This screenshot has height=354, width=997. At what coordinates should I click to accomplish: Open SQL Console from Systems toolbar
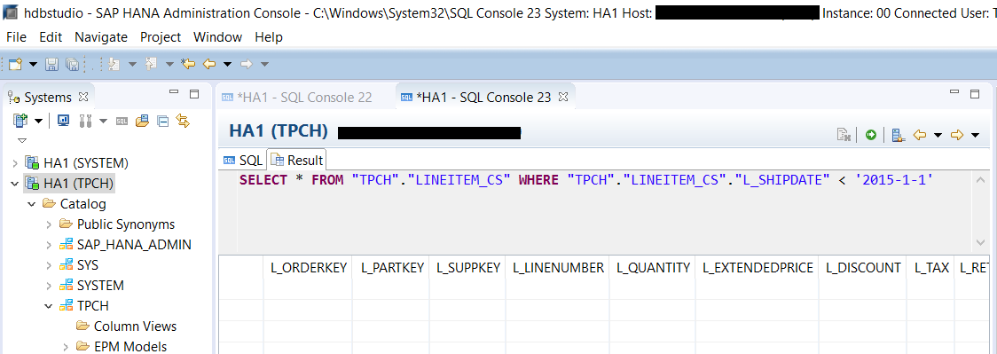(x=122, y=121)
